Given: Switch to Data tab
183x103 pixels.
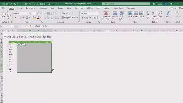Looking at the screenshot, I should [x=52, y=8].
